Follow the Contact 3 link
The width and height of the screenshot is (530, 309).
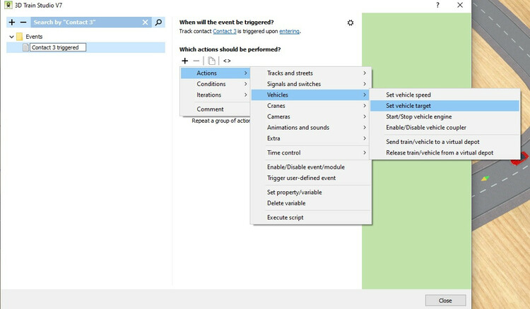(225, 31)
